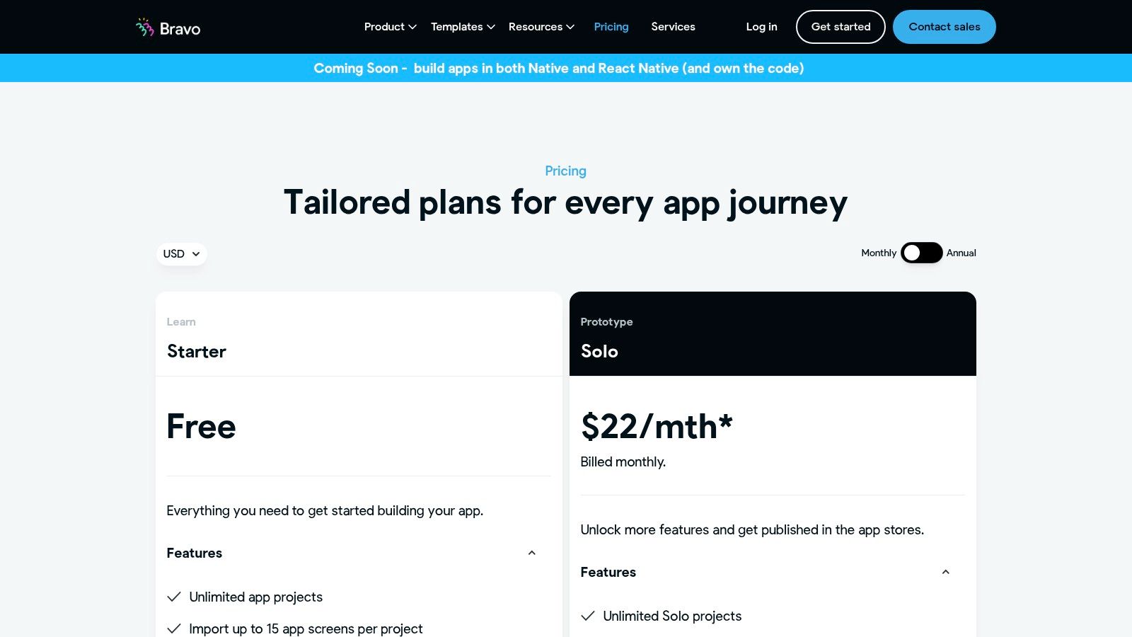The width and height of the screenshot is (1132, 637).
Task: Click the Contact sales button
Action: tap(944, 27)
